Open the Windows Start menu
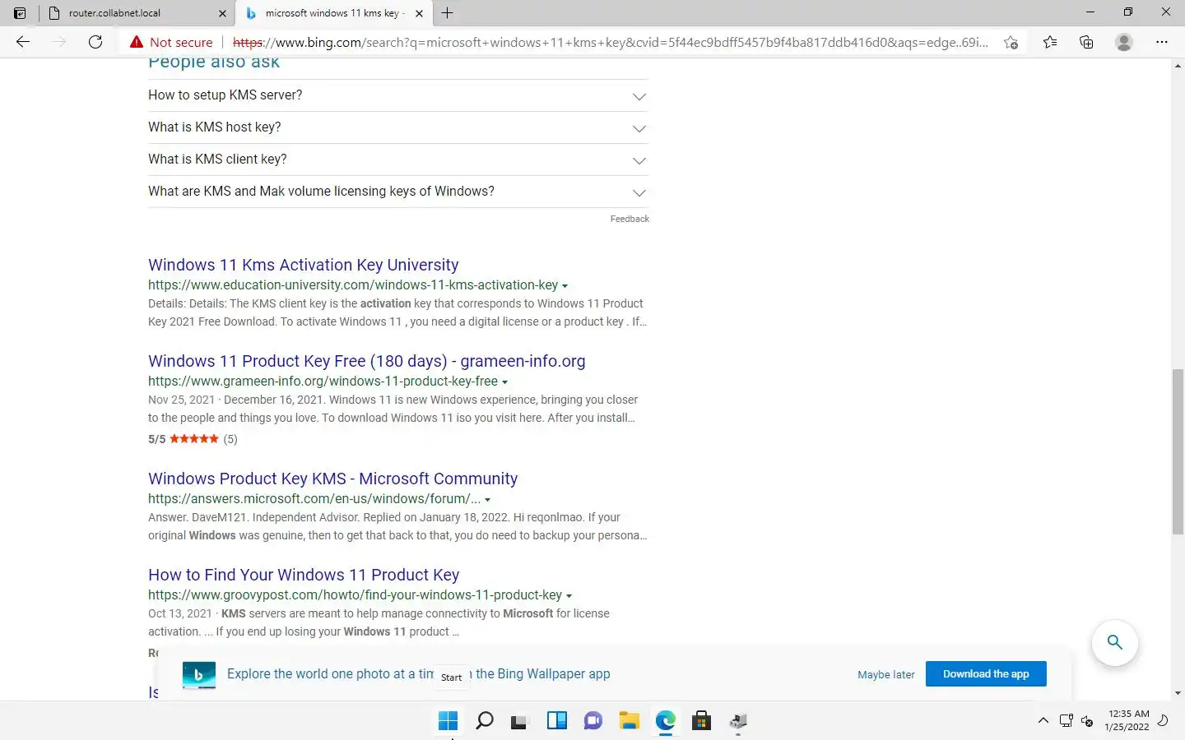Image resolution: width=1185 pixels, height=740 pixels. click(x=448, y=721)
